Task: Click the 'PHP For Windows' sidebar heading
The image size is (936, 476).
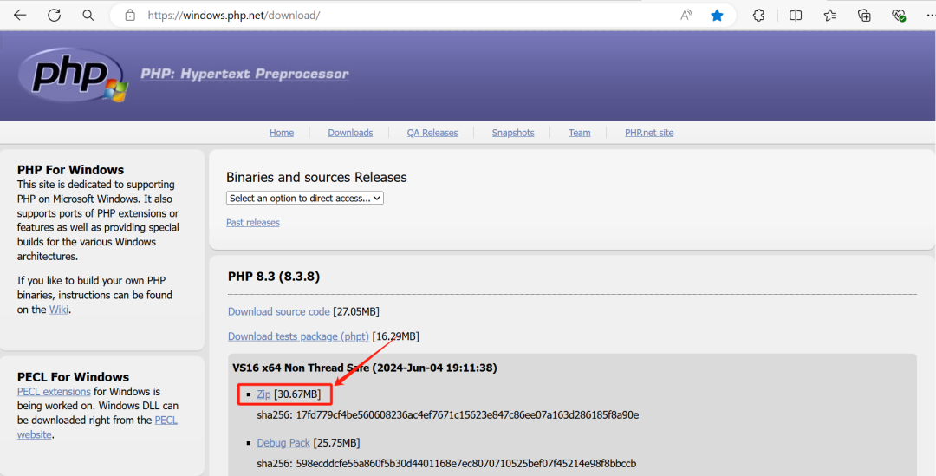Action: 71,170
